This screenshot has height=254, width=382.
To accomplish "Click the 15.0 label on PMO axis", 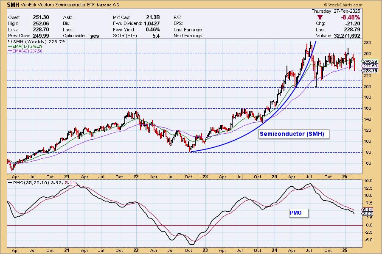I will click(368, 181).
